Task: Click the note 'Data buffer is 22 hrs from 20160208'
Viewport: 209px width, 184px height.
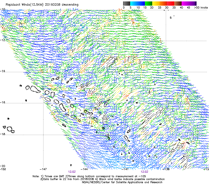Action: point(68,179)
